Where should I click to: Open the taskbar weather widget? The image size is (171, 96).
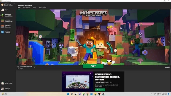4,94
